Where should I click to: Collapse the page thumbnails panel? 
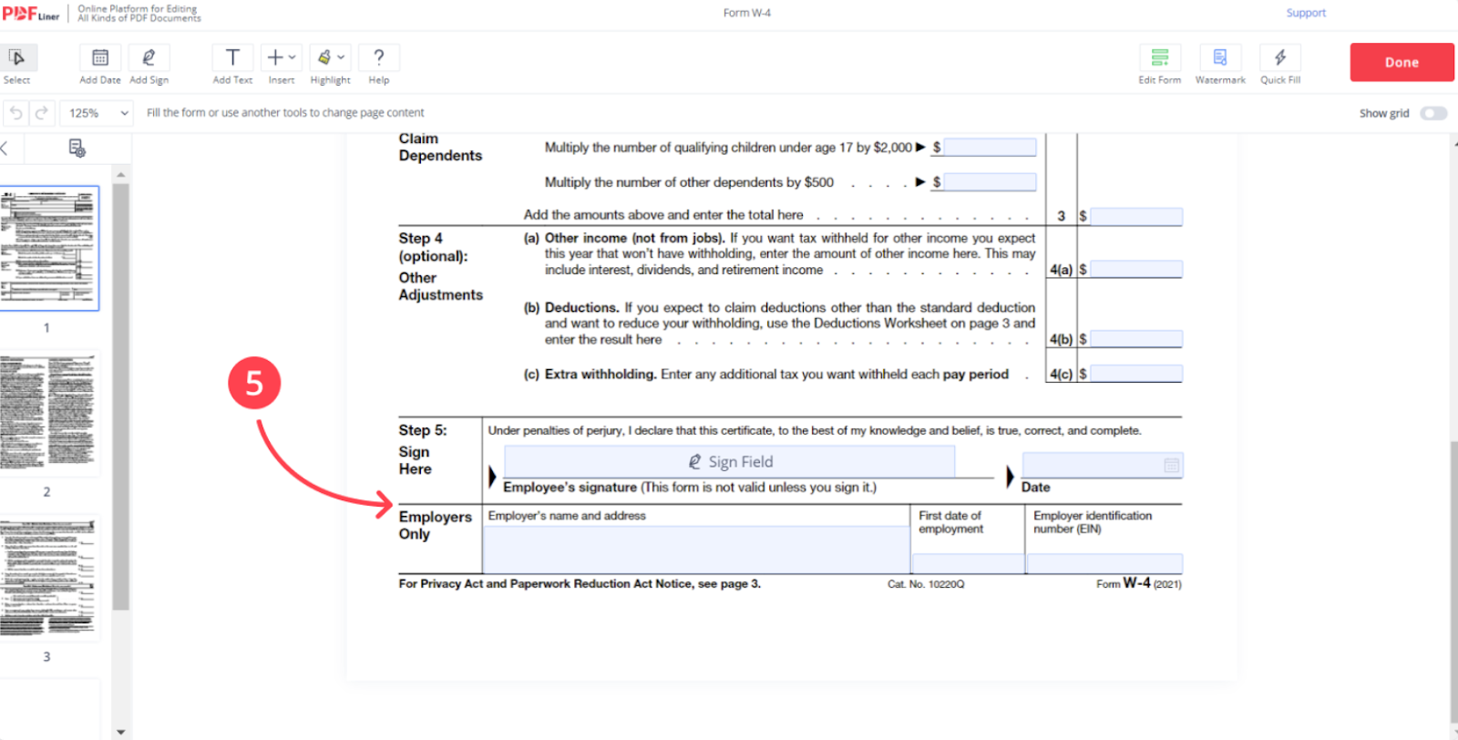(5, 148)
